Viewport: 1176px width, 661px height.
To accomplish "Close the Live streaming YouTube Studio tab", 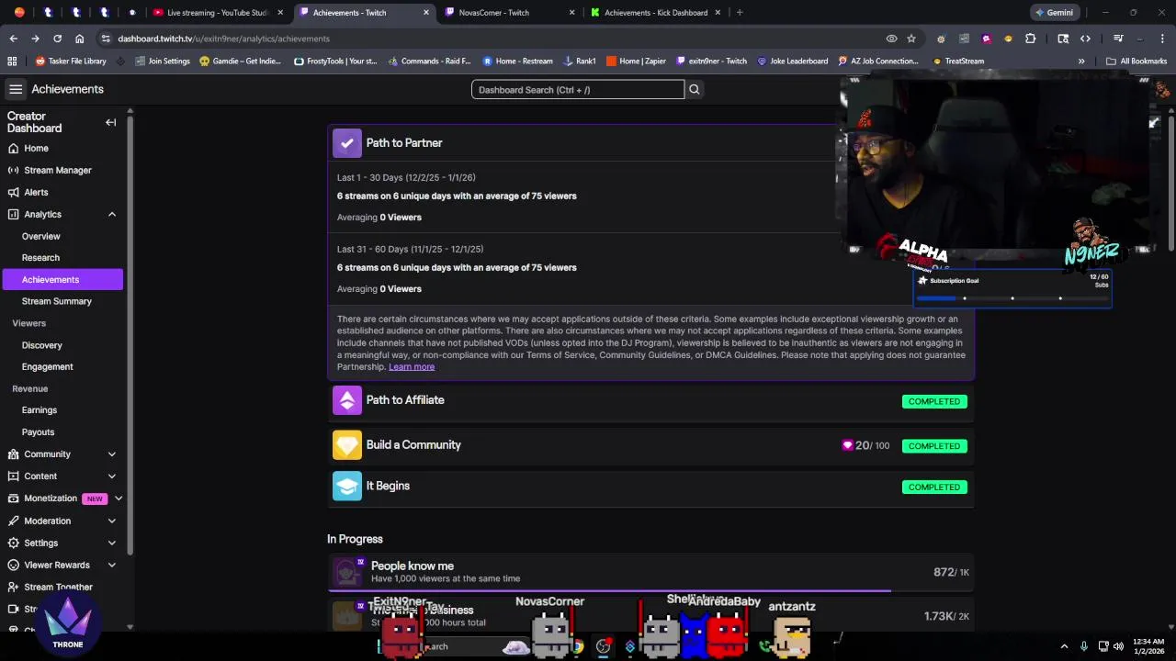I will point(279,13).
